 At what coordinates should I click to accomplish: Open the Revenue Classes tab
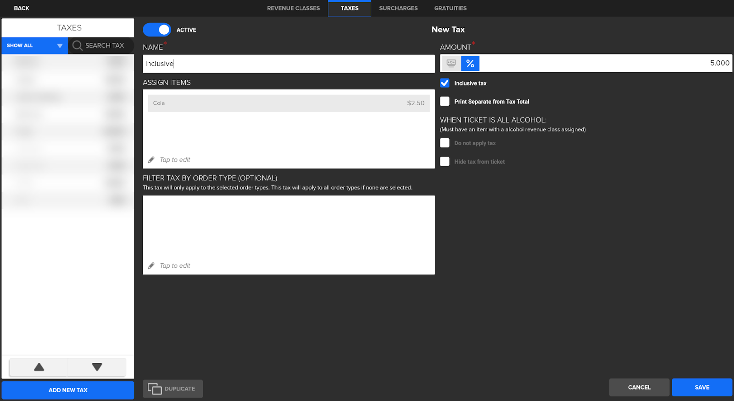tap(293, 8)
